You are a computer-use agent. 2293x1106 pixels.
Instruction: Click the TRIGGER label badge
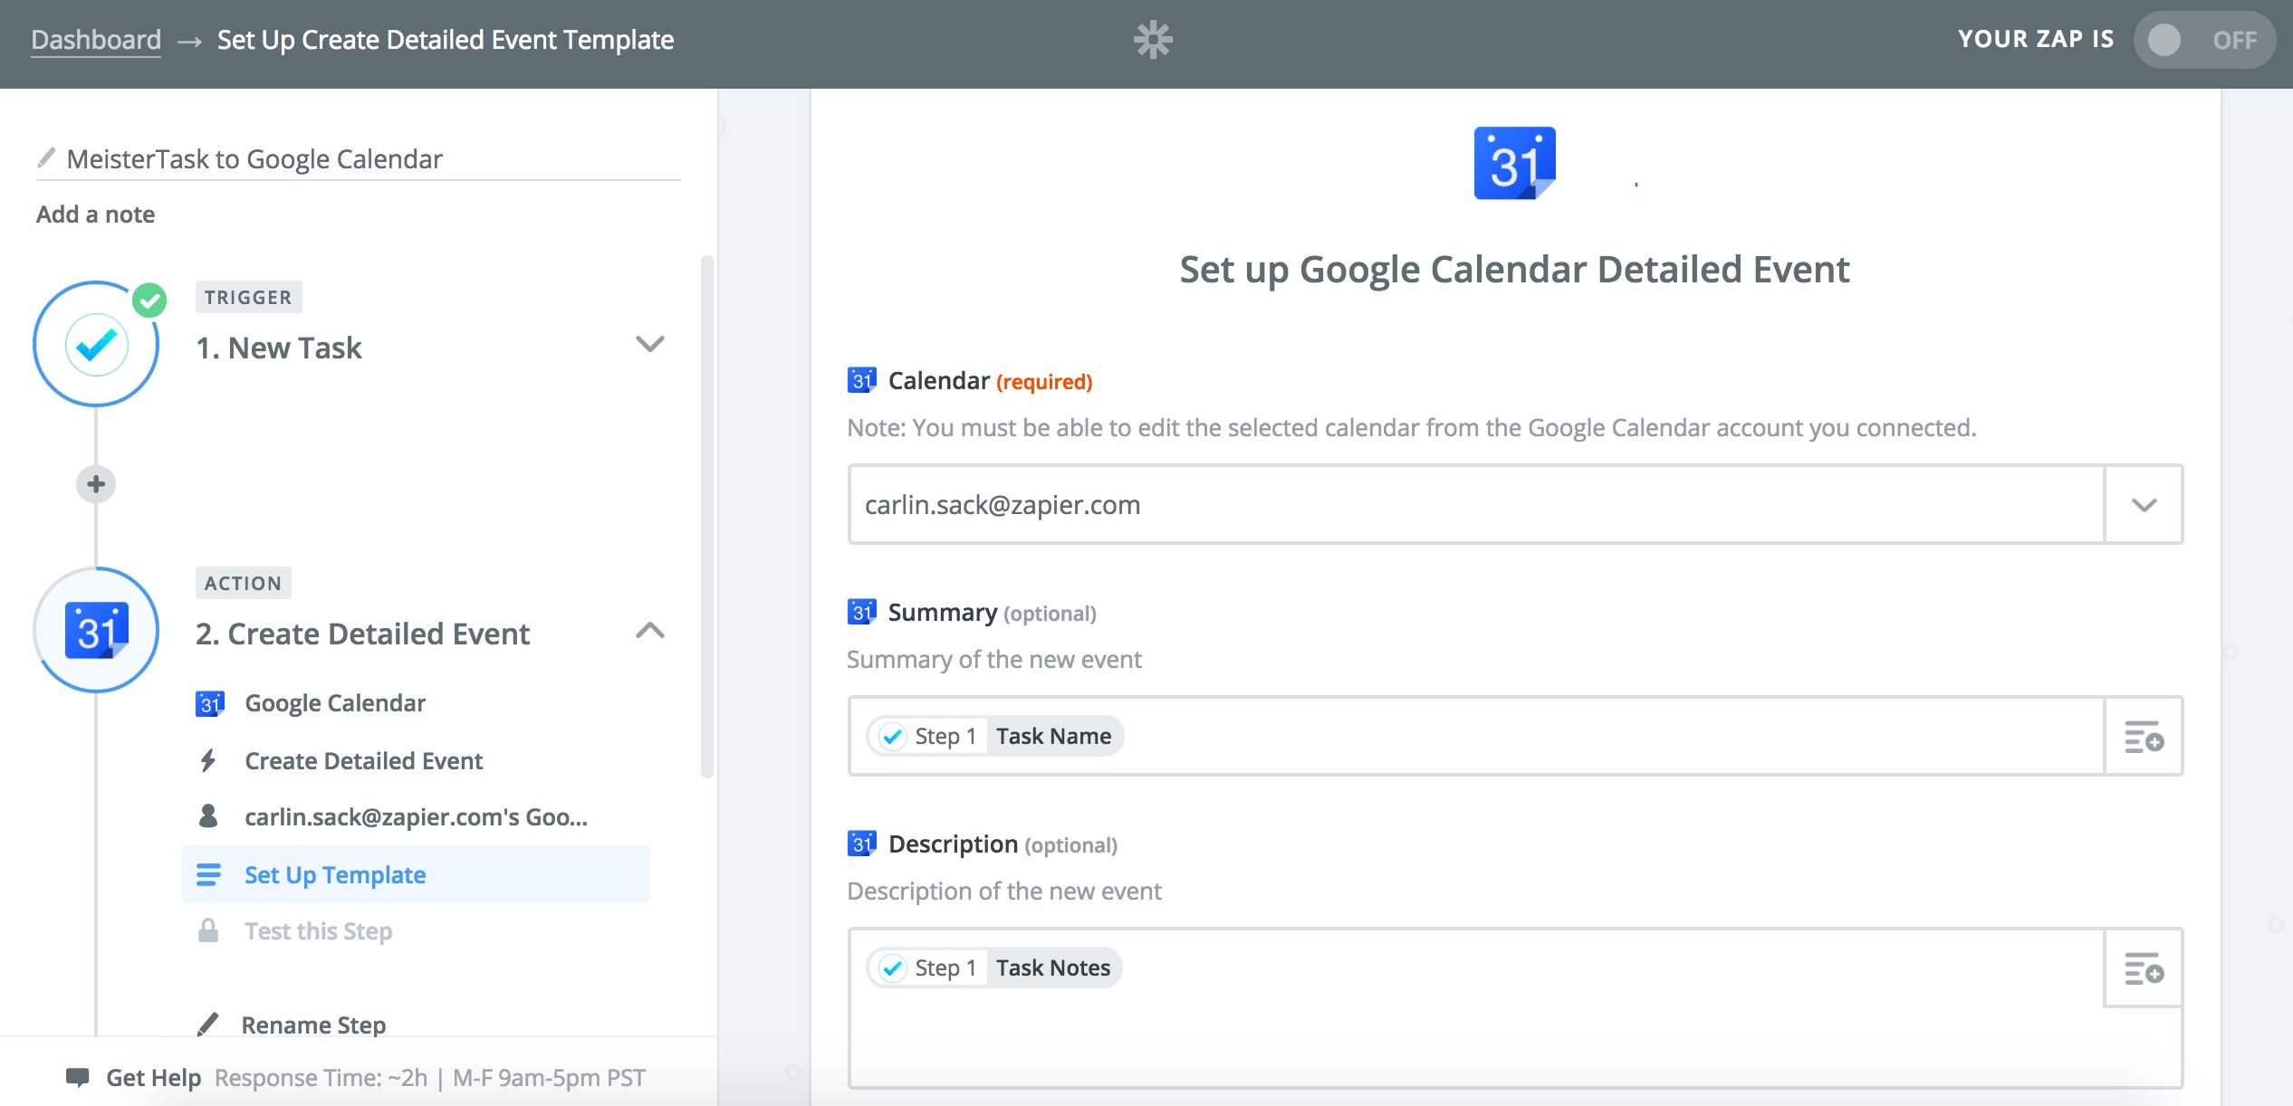[x=248, y=297]
